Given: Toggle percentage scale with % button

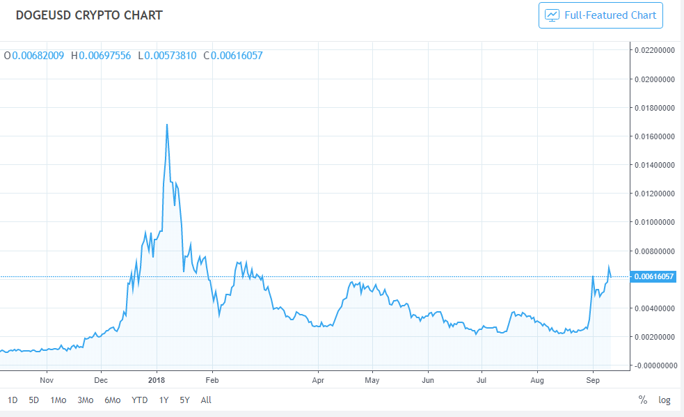Looking at the screenshot, I should pos(642,400).
